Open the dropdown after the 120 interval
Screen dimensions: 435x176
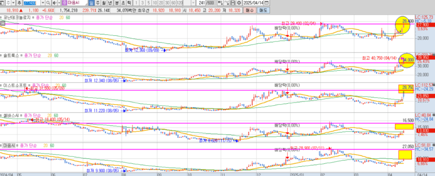click(193, 3)
